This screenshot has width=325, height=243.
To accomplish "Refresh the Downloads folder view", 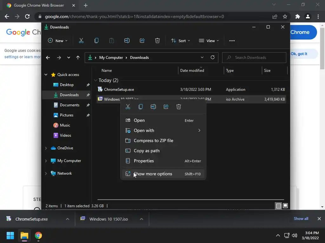I will [x=213, y=57].
